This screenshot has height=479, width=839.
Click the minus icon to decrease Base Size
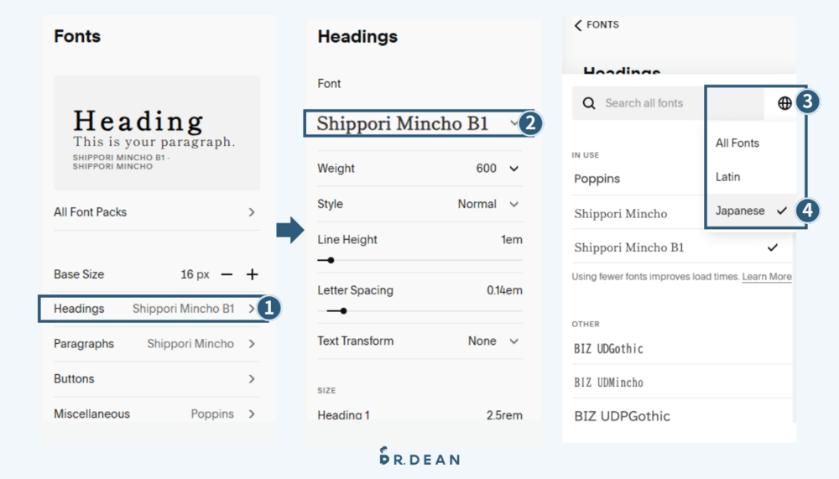227,274
